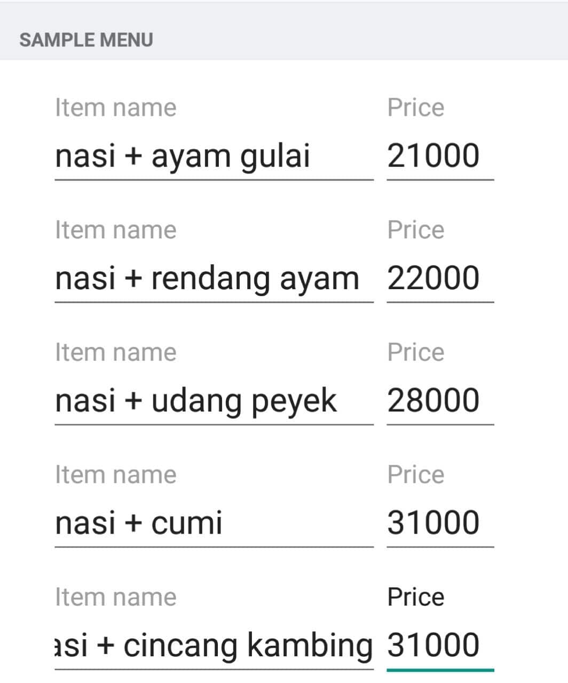Select price field for nasi + cumi
The width and height of the screenshot is (568, 683).
pyautogui.click(x=439, y=523)
